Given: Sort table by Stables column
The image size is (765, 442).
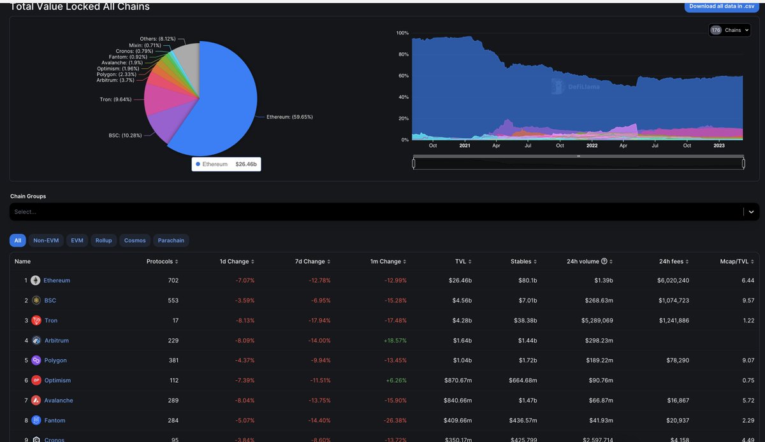Looking at the screenshot, I should pyautogui.click(x=524, y=262).
